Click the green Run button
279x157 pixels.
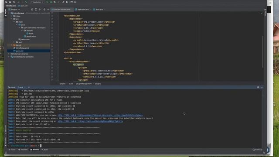pos(47,2)
